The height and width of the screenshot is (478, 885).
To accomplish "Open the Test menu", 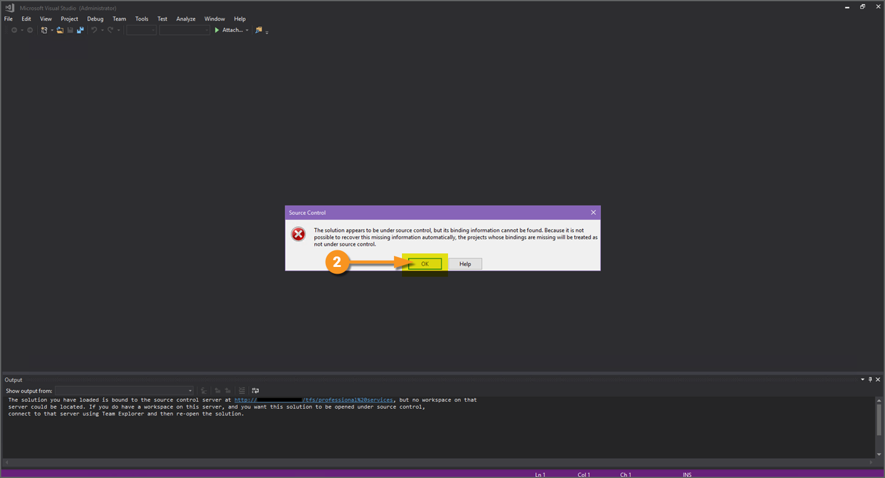I will (x=162, y=19).
